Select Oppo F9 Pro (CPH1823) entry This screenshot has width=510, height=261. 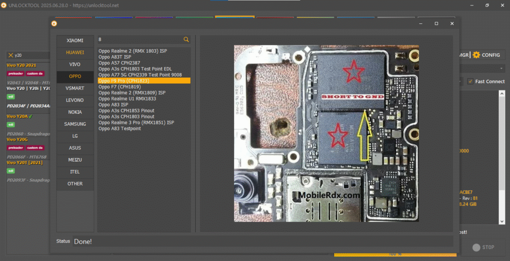(x=144, y=81)
